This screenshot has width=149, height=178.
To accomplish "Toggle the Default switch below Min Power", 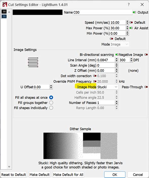I will (x=112, y=39).
